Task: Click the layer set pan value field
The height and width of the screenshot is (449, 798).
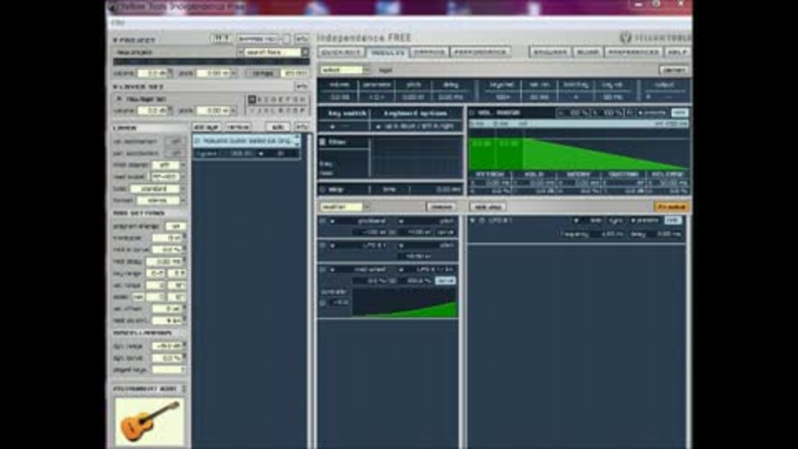Action: point(214,111)
